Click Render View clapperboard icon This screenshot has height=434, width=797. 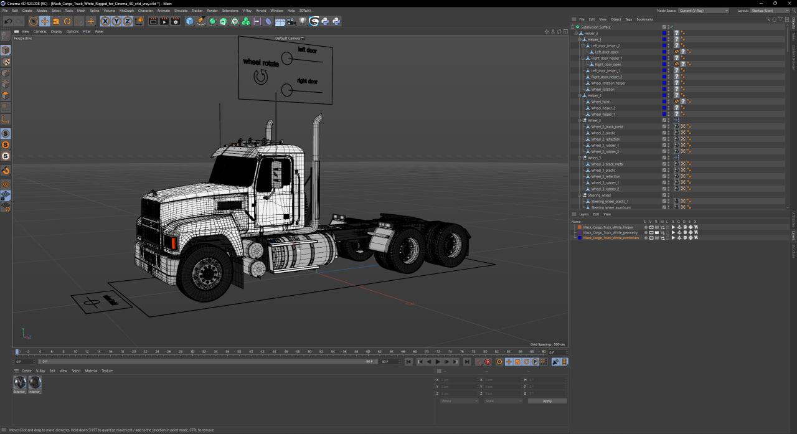pyautogui.click(x=153, y=21)
